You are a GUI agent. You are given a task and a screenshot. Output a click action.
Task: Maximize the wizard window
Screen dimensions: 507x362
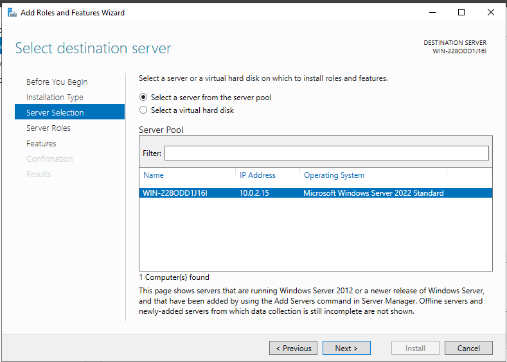click(461, 12)
